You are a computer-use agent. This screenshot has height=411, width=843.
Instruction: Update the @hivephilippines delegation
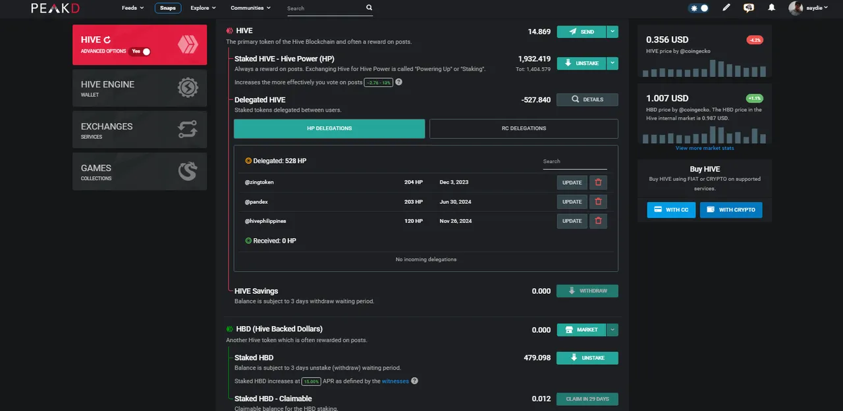pos(572,221)
